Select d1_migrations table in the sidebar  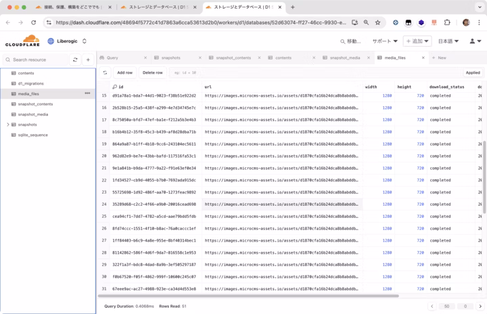click(x=31, y=83)
